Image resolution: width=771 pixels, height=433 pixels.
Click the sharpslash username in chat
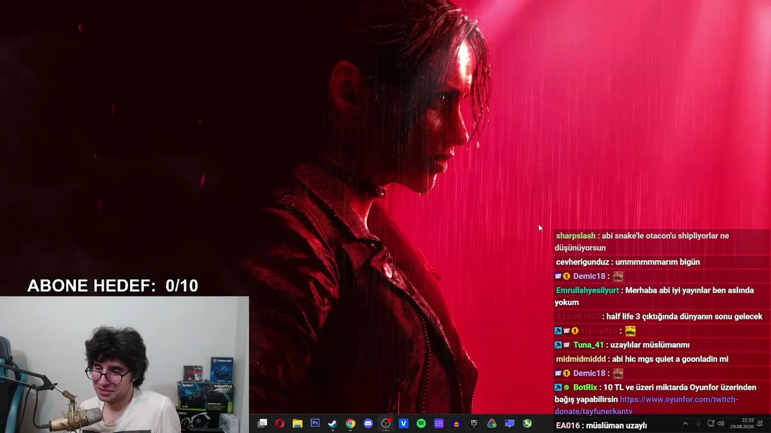(x=576, y=236)
